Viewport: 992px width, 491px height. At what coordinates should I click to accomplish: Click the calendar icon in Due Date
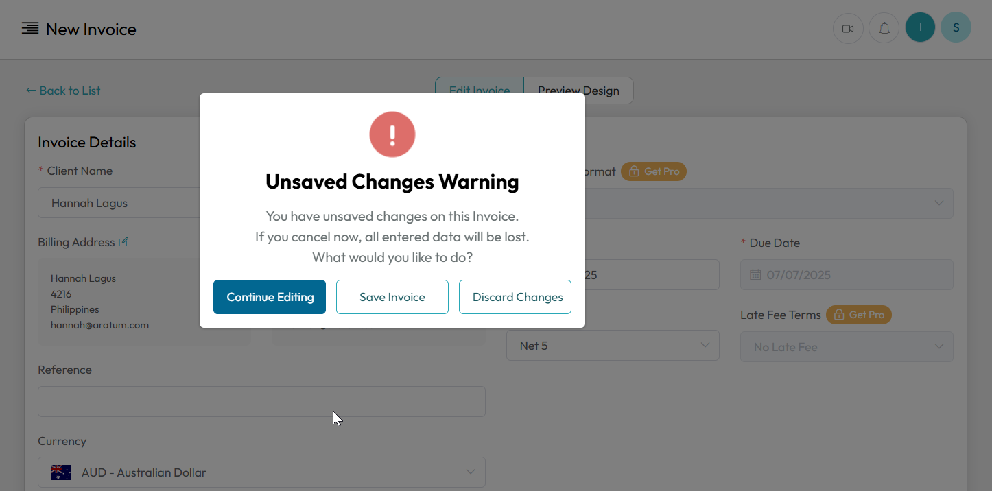[x=755, y=275]
